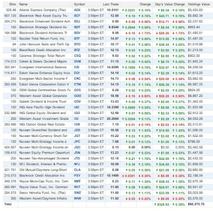The height and width of the screenshot is (211, 213).
Task: Select Blackrock Real Asset Equity Tru name
Action: [x=43, y=16]
